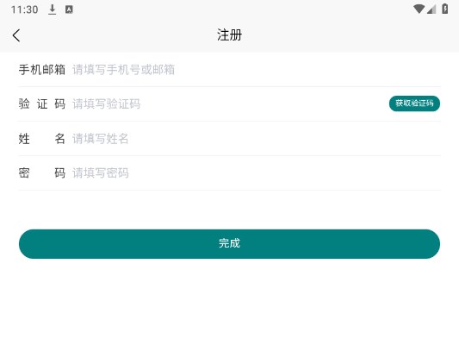This screenshot has width=459, height=364.
Task: Click the 手机邮箱 label
Action: pos(42,70)
